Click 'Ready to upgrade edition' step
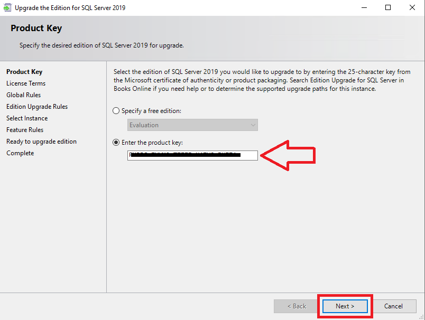The image size is (425, 320). pyautogui.click(x=41, y=142)
